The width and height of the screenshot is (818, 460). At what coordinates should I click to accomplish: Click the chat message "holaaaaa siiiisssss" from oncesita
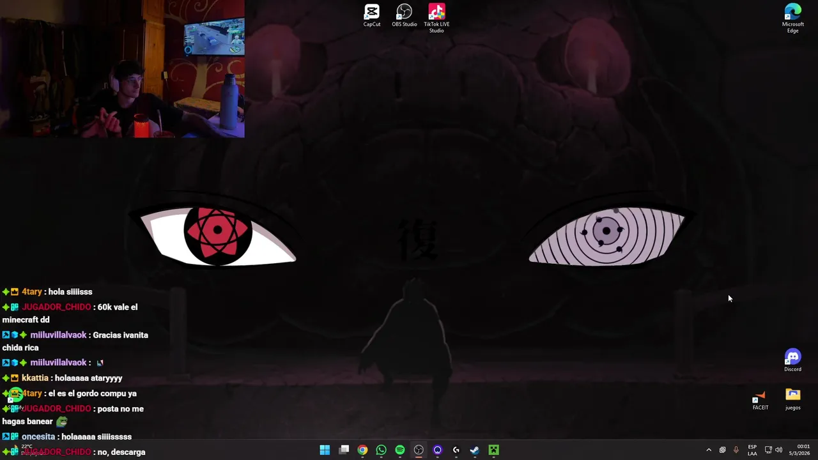click(96, 437)
